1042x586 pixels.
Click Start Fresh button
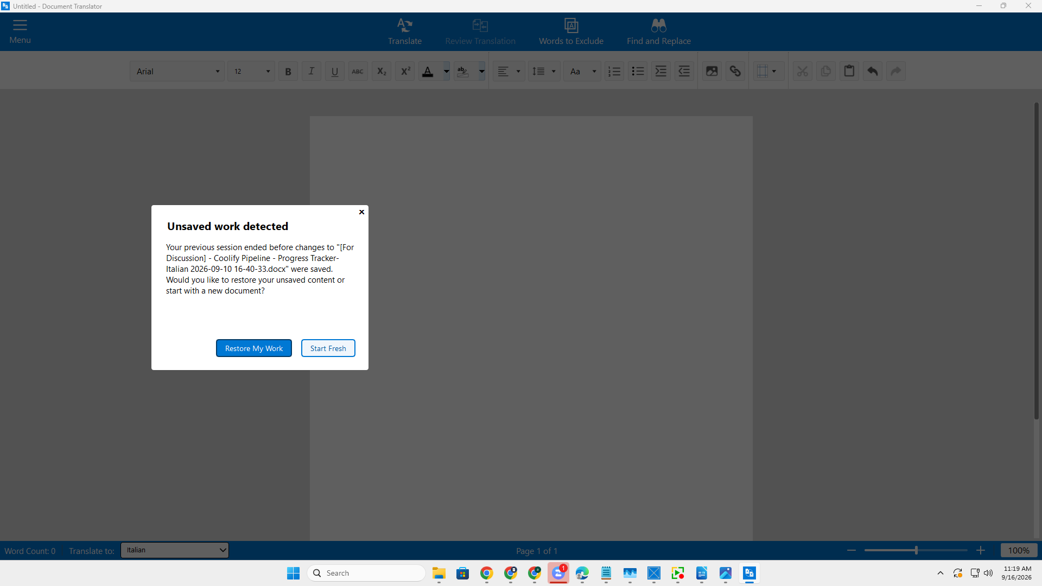click(x=328, y=348)
